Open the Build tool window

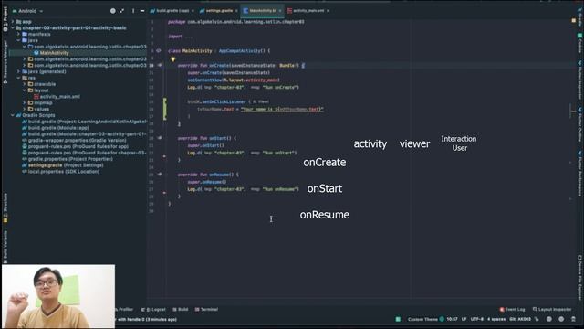point(181,309)
